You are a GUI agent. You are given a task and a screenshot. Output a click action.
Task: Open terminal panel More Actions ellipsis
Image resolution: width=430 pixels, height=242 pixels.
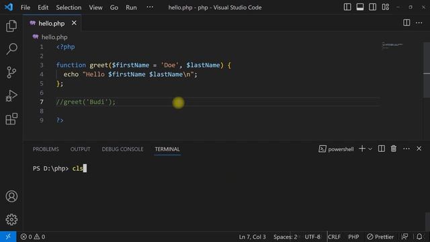(x=406, y=149)
